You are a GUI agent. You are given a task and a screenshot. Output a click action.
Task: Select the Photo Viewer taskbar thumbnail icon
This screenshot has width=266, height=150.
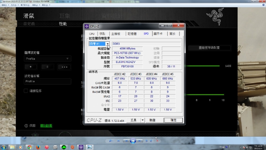click(89, 147)
